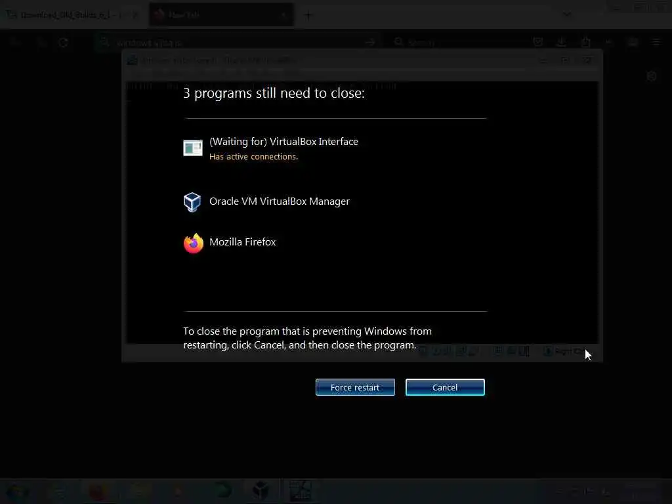Click the "Has active connections." status text
The height and width of the screenshot is (504, 672).
tap(253, 157)
